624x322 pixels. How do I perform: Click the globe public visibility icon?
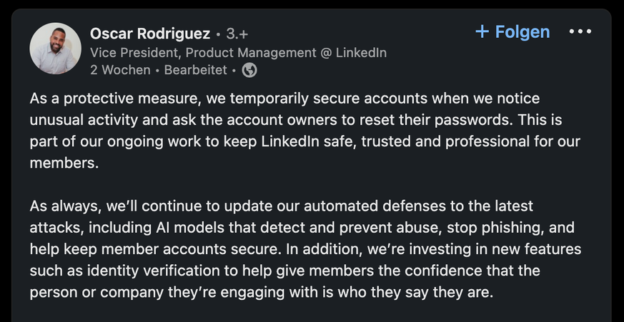[249, 71]
